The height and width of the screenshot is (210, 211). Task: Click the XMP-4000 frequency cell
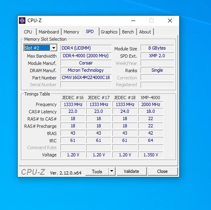[151, 104]
